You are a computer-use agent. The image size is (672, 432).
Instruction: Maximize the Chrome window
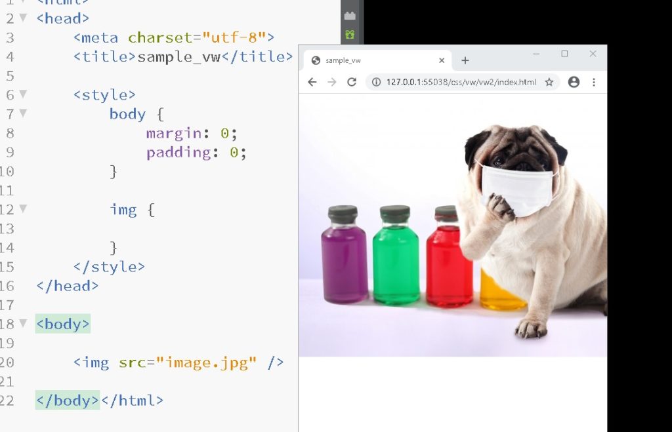[564, 54]
